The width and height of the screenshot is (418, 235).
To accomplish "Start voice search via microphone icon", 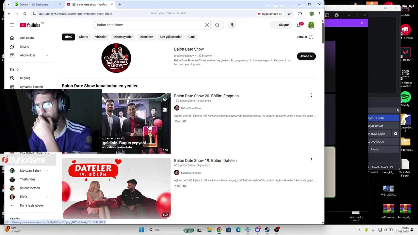I will coord(232,25).
